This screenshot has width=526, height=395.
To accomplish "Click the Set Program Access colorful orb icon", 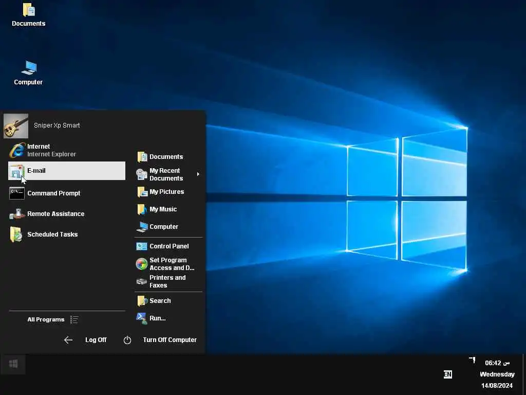I will [142, 264].
